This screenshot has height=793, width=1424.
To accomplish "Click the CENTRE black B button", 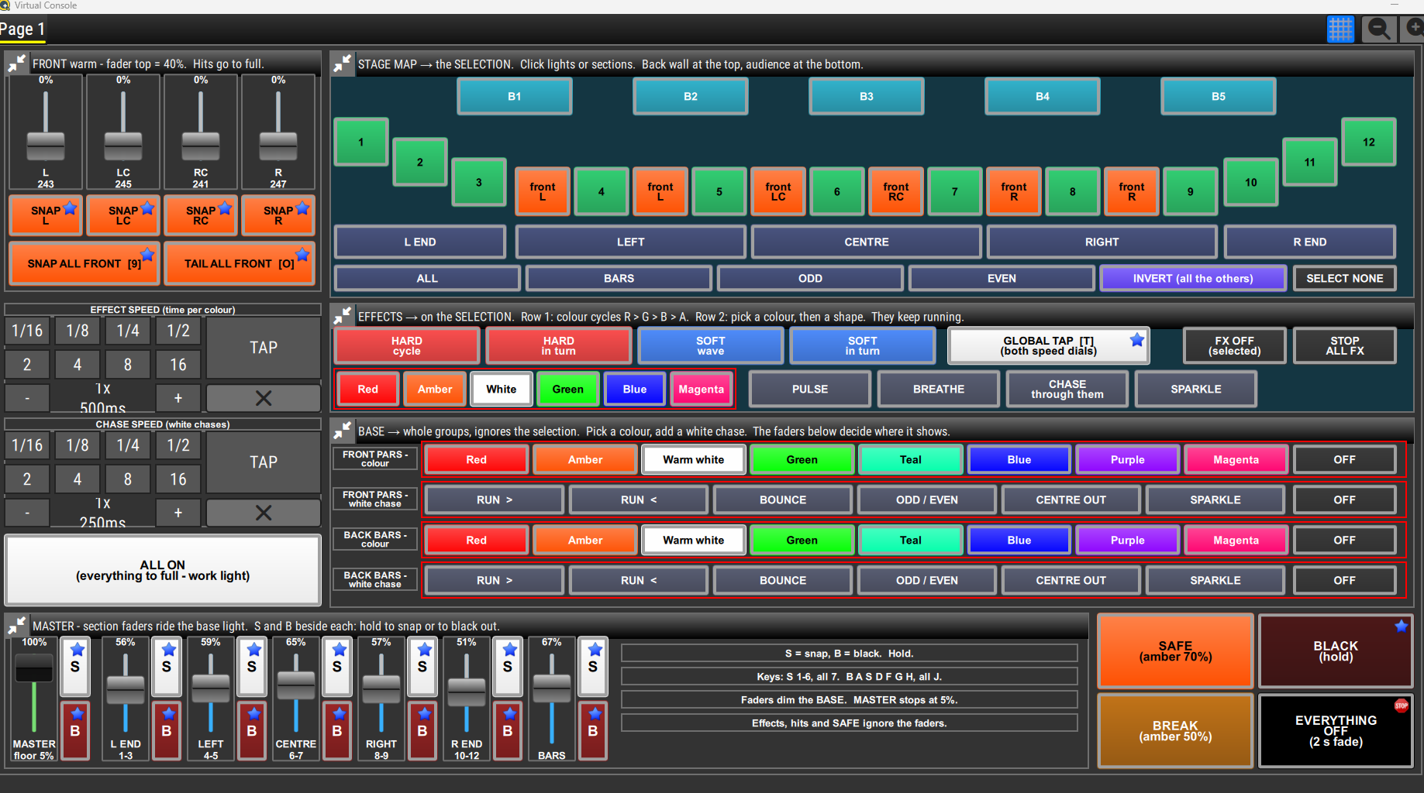I will tap(337, 730).
